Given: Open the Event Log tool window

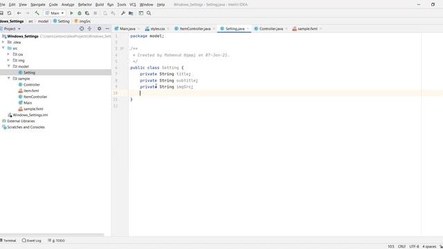Looking at the screenshot, I should pos(32,241).
